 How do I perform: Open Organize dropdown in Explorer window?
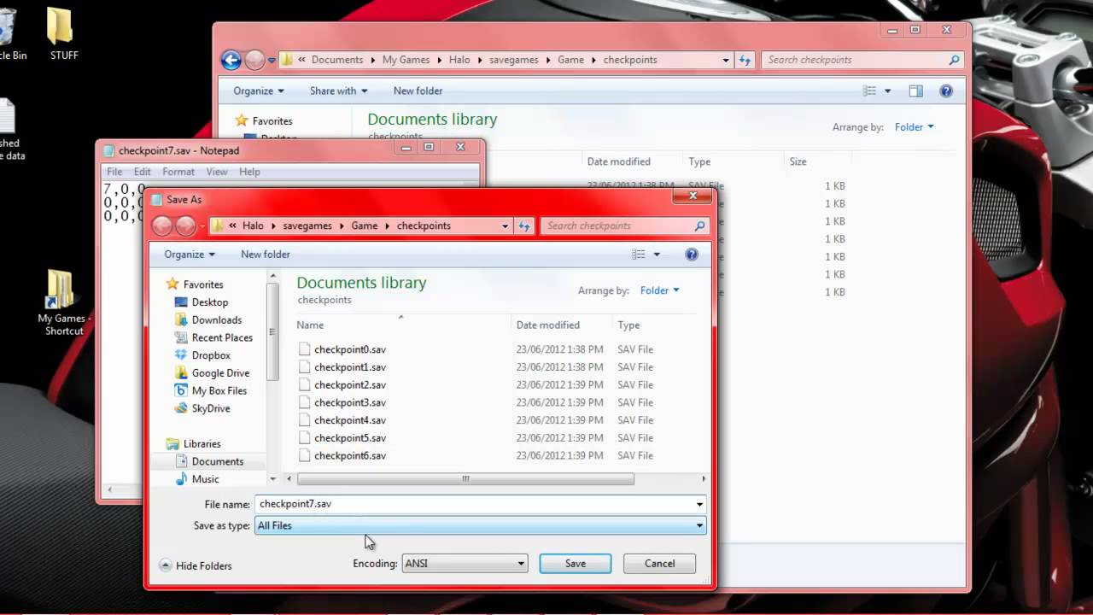(x=258, y=91)
